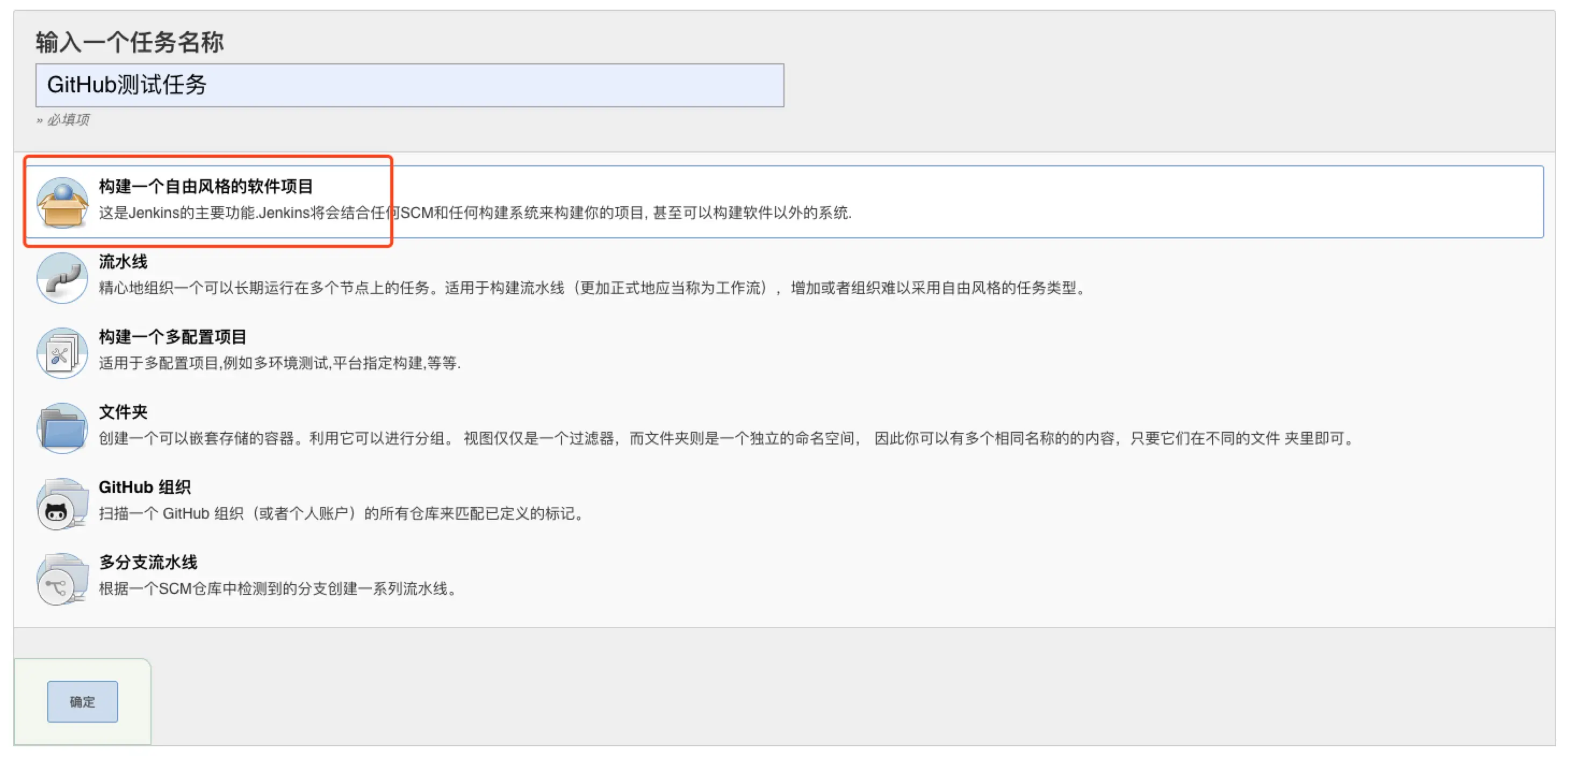Select 构建一个自由风格的软件项目 title
The image size is (1569, 757).
(206, 187)
